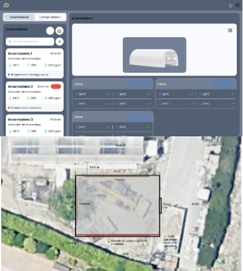Click the green app logo
243x271 pixels.
click(6, 5)
